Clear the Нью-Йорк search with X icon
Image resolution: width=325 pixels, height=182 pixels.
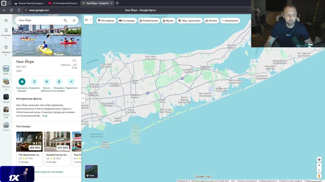tap(74, 20)
